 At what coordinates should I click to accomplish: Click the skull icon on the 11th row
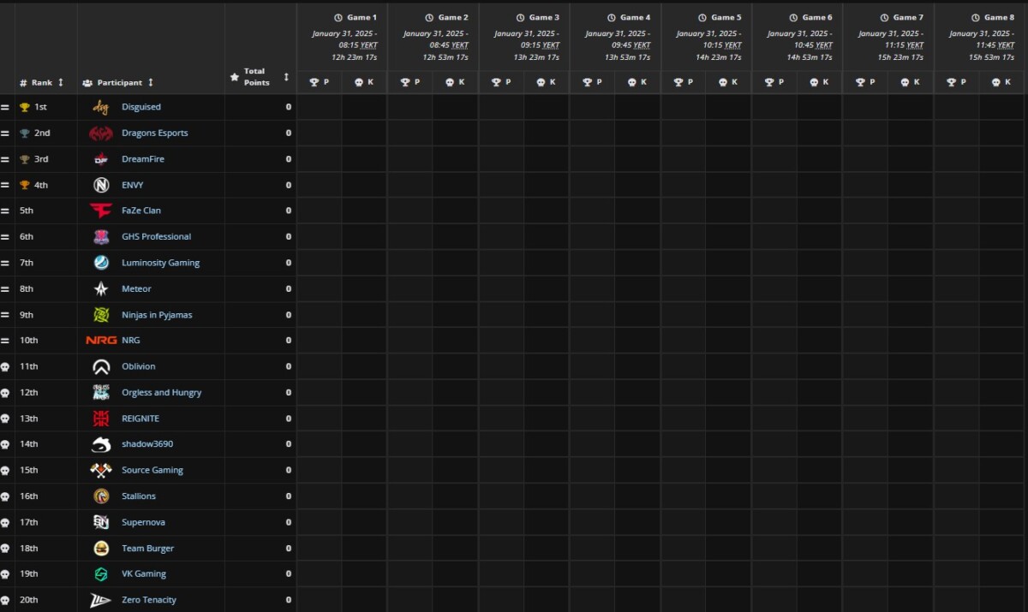tap(4, 366)
